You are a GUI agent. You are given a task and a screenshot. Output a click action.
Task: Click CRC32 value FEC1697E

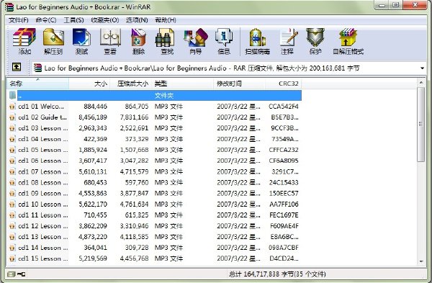click(x=284, y=215)
